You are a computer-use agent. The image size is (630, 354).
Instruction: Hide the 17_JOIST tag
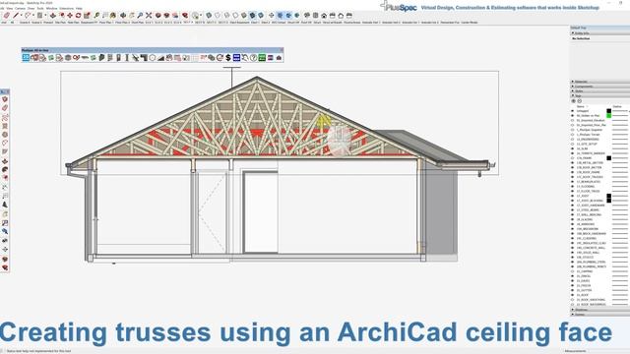573,196
